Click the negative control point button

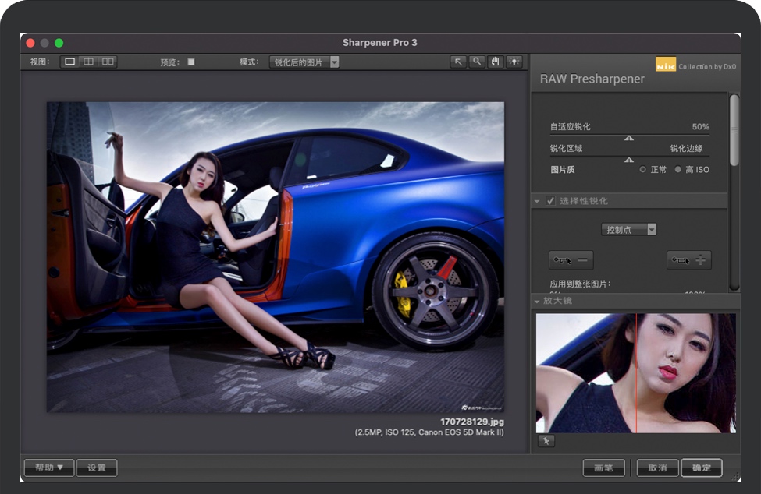[x=571, y=260]
